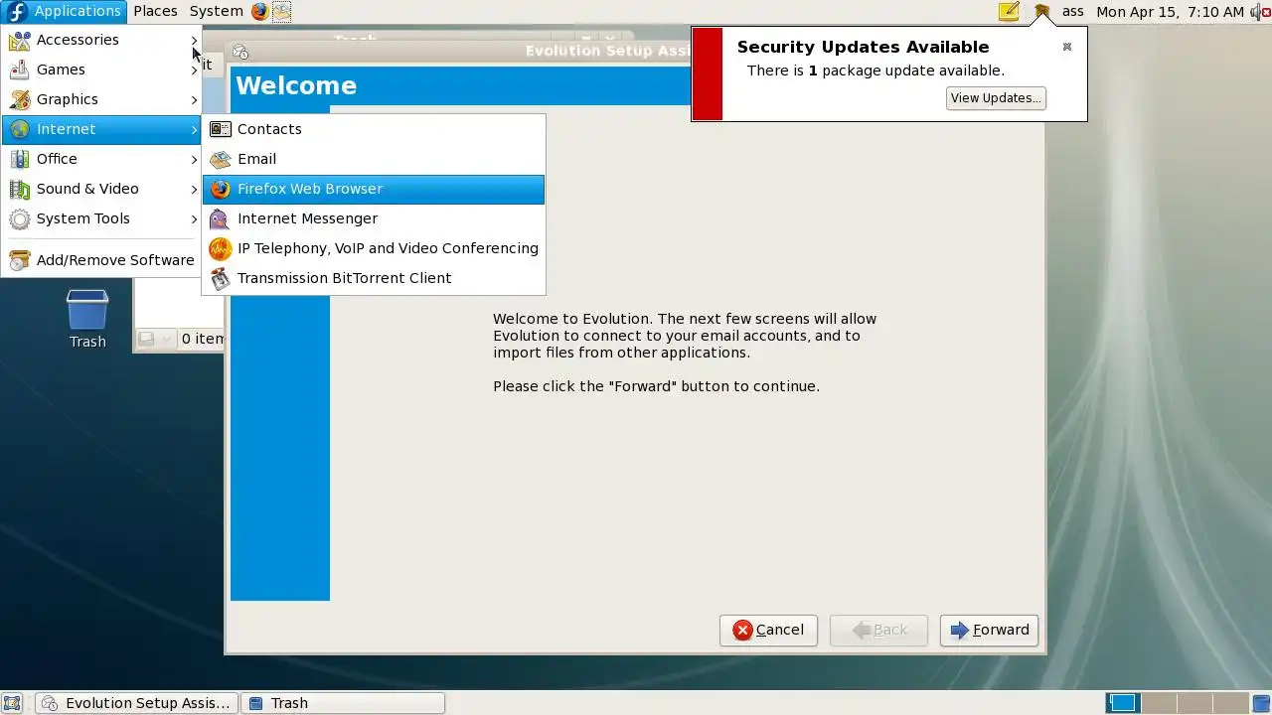Click the Add/Remove Software box icon
Viewport: 1272px width, 715px height.
[x=20, y=260]
